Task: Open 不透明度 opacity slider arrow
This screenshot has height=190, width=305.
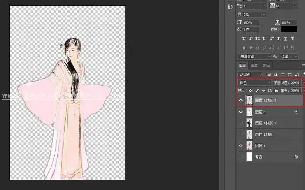Action: (303, 82)
